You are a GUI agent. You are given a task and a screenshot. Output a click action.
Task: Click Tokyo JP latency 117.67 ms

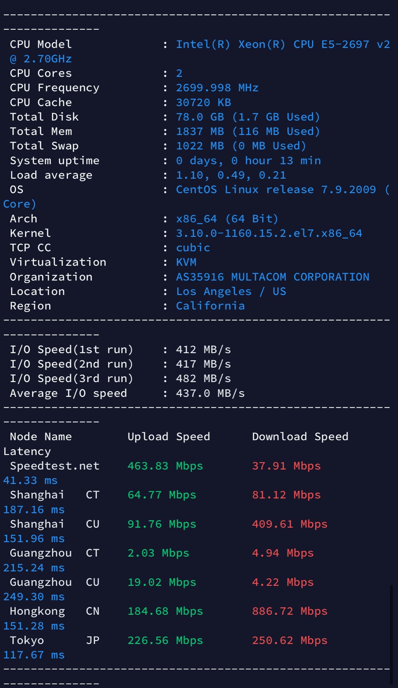tap(34, 655)
